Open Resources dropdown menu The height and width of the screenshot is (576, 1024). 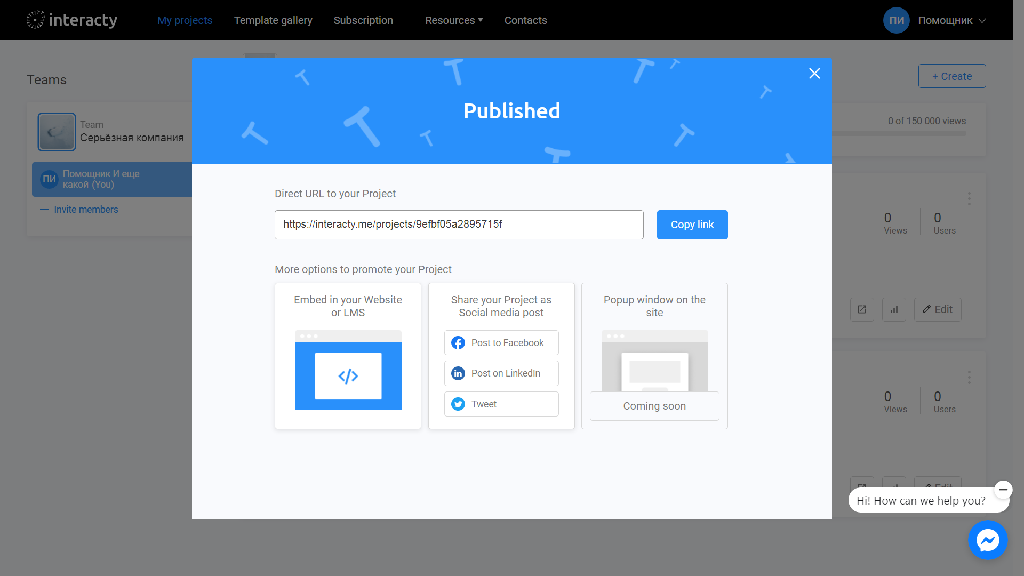point(453,20)
